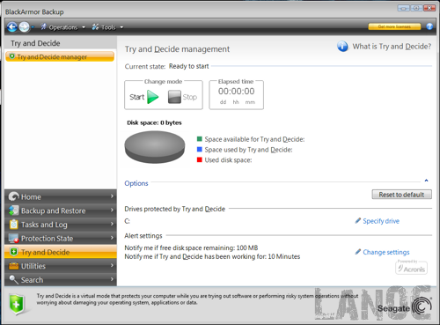Click the Start label in Change mode

136,97
